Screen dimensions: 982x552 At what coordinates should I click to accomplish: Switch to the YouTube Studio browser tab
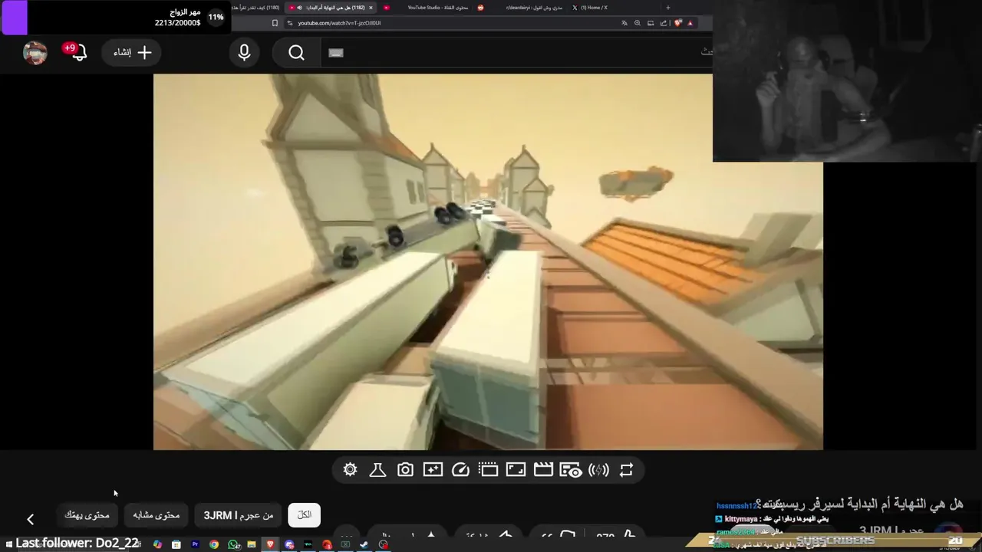[427, 8]
